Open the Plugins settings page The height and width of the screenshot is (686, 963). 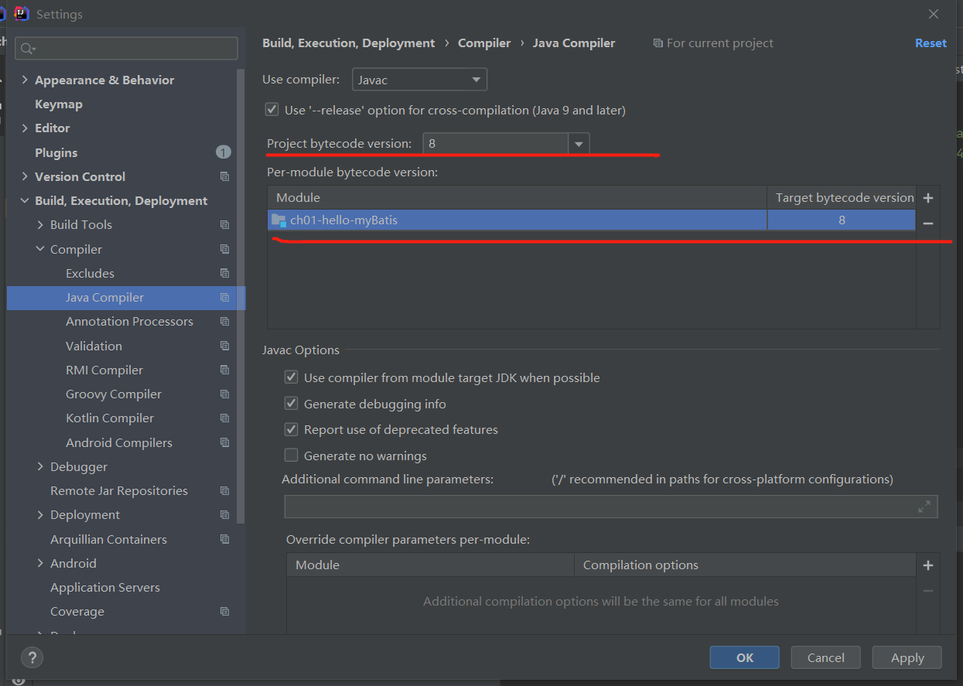tap(56, 152)
